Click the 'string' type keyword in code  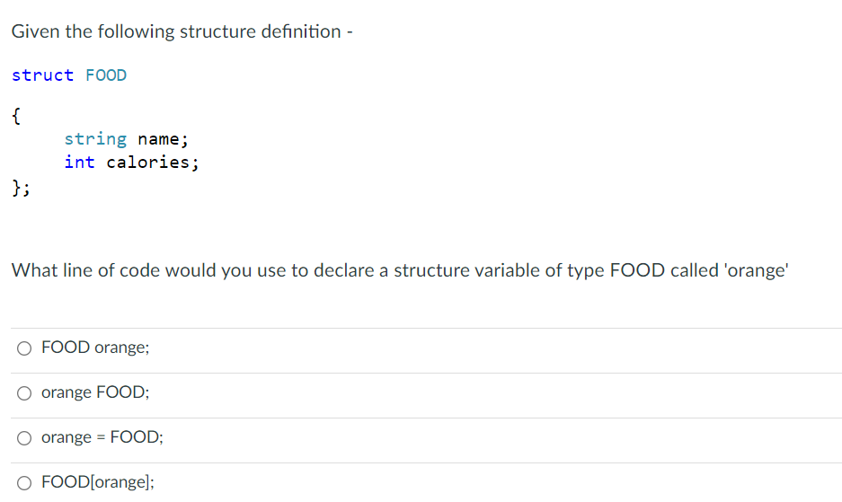coord(95,139)
